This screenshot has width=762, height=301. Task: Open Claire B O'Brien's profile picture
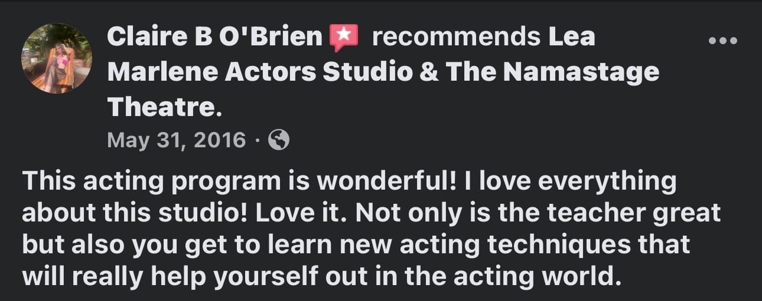(57, 58)
